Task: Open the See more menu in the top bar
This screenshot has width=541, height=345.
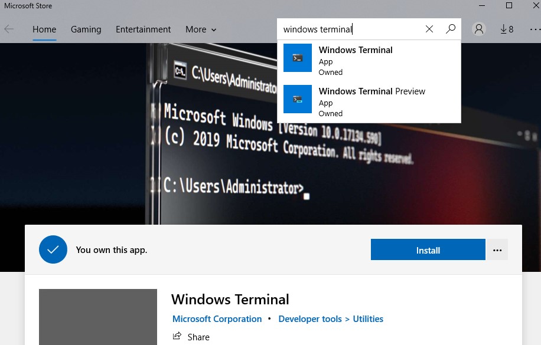Action: (x=536, y=29)
